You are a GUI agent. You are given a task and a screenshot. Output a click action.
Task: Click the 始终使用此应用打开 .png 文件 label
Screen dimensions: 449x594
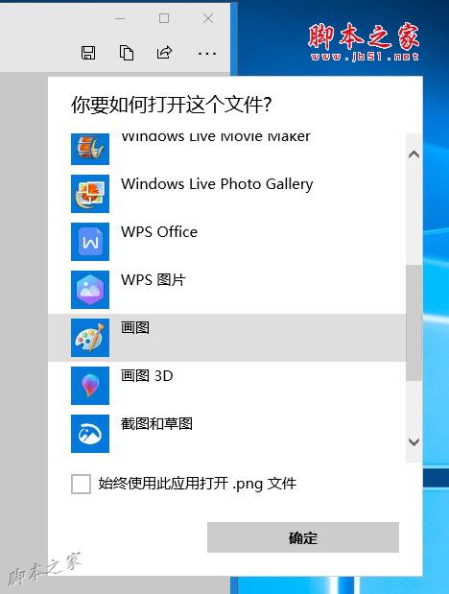pyautogui.click(x=198, y=484)
